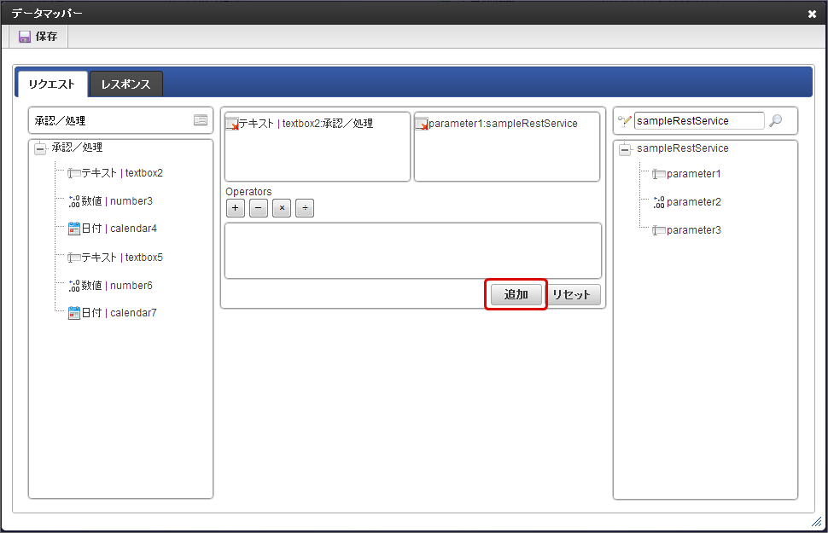Click the edit pencil icon beside sampleRestService
The height and width of the screenshot is (533, 828).
pos(625,121)
